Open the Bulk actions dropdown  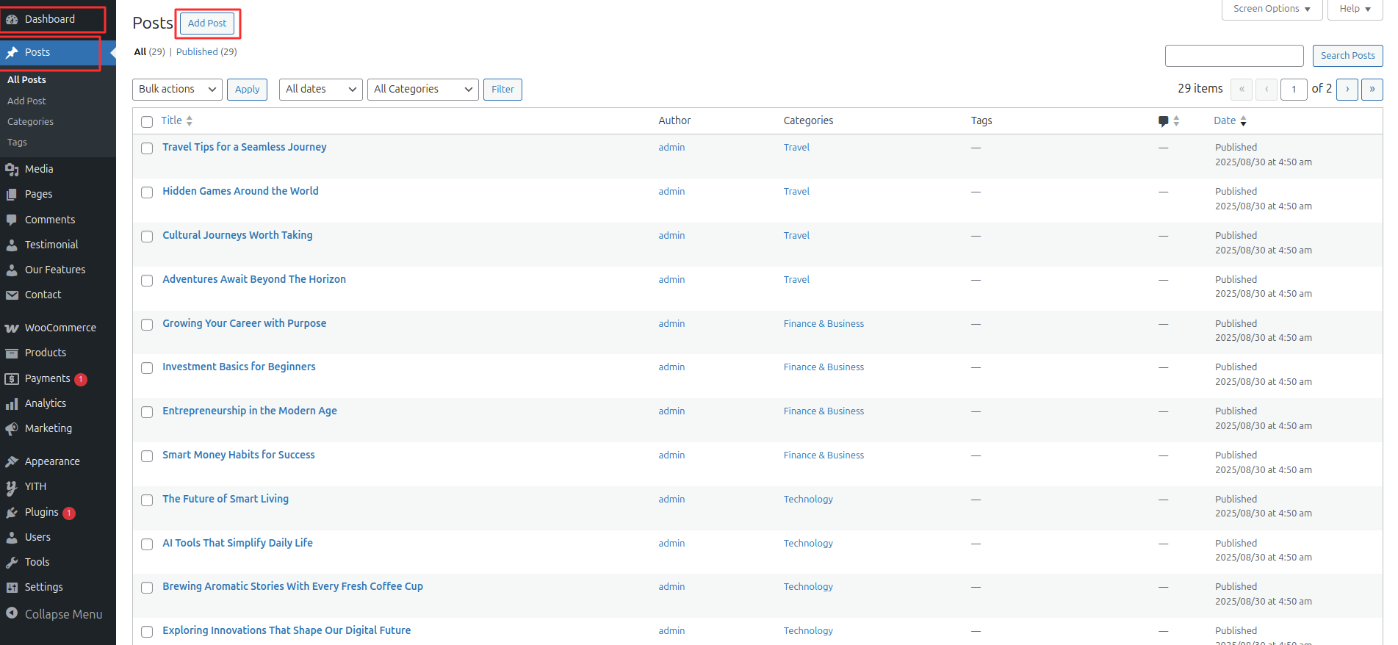click(x=178, y=90)
